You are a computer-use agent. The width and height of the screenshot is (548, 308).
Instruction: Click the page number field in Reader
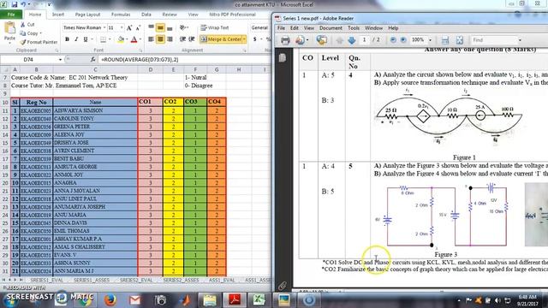(x=364, y=40)
